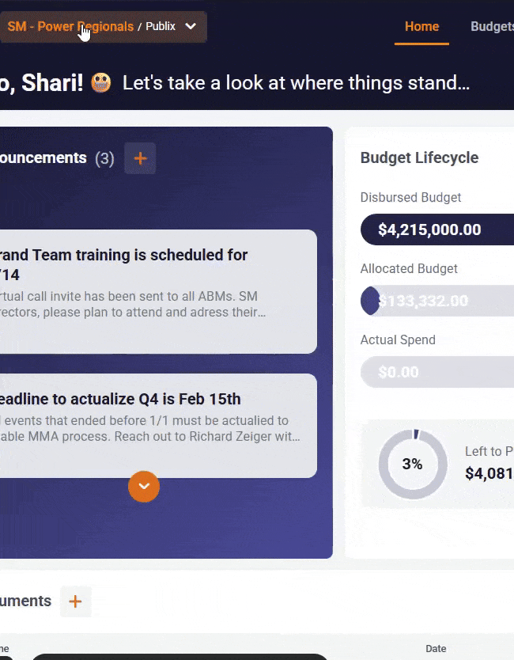Screen dimensions: 514x660
Task: Click the SM - Power Regionals breadcrumb link
Action: [70, 27]
